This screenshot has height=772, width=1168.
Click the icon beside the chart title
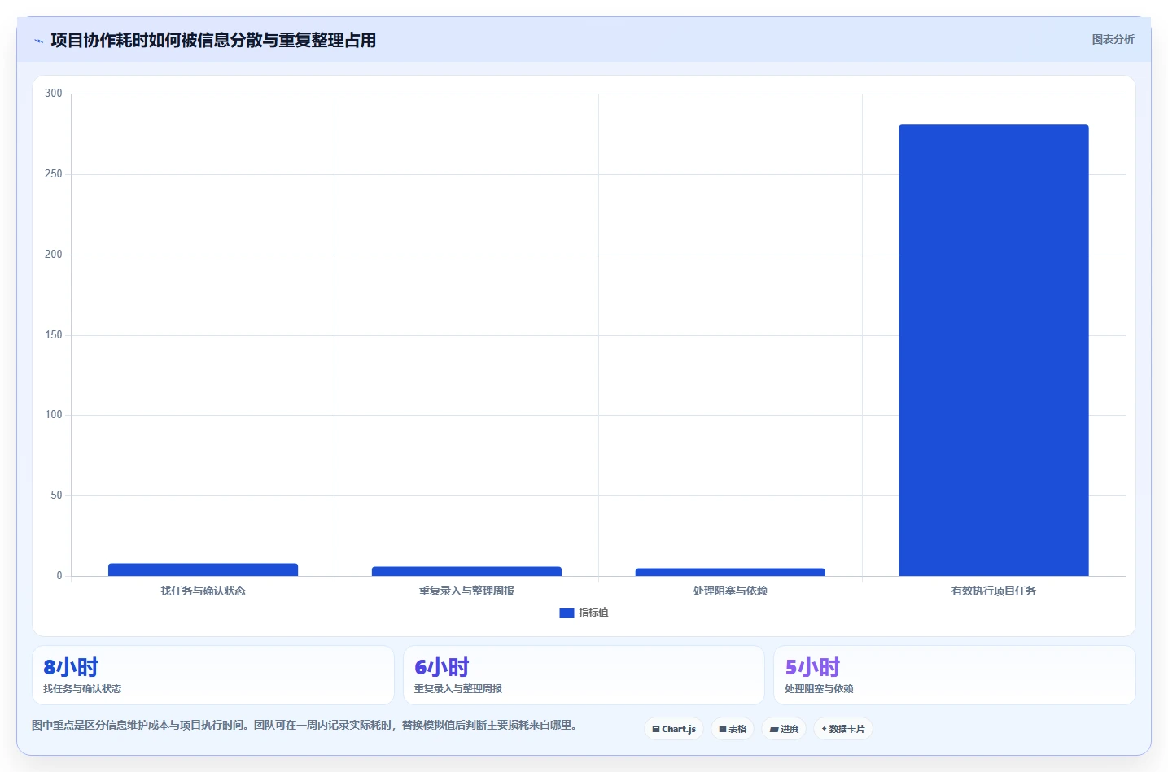pos(38,41)
